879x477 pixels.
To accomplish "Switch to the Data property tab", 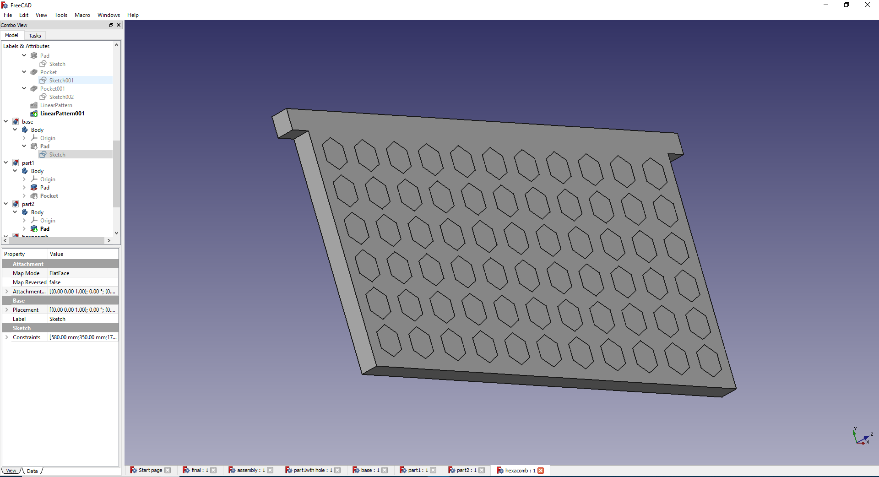I will 32,471.
